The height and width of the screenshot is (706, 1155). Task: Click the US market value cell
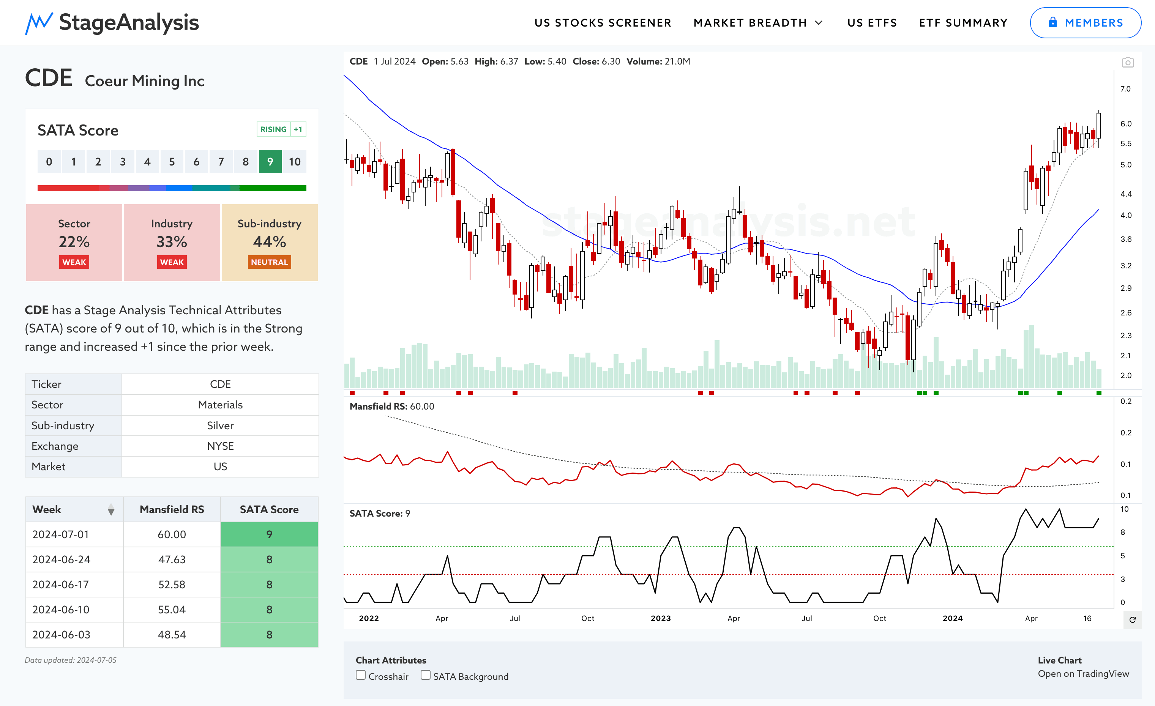[220, 466]
